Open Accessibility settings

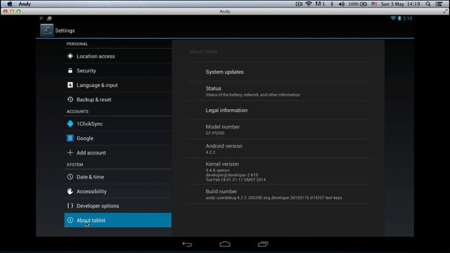(117, 191)
